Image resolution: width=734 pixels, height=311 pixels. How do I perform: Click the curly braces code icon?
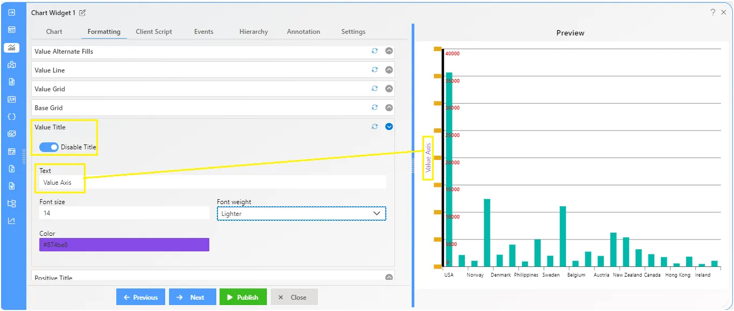coord(12,117)
